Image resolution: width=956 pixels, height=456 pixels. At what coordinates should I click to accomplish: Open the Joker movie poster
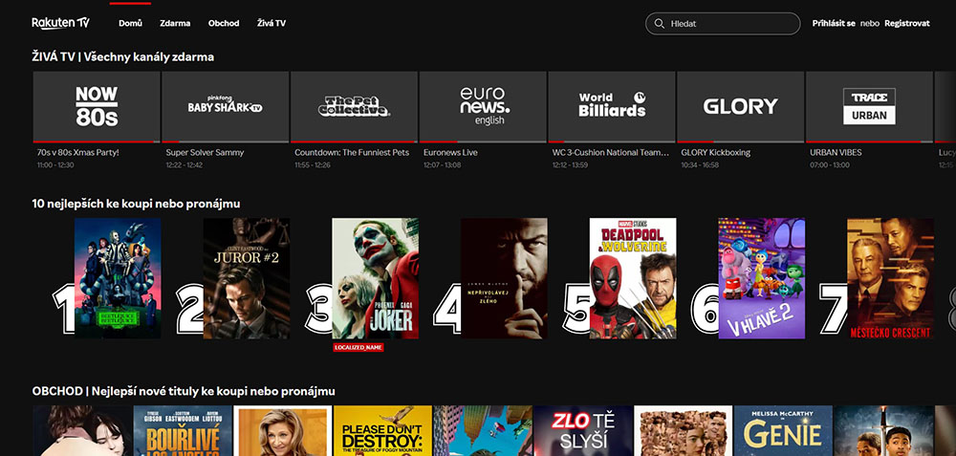pyautogui.click(x=375, y=277)
